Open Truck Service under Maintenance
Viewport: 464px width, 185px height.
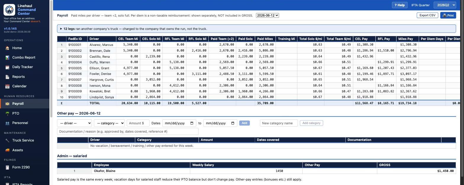point(25,140)
